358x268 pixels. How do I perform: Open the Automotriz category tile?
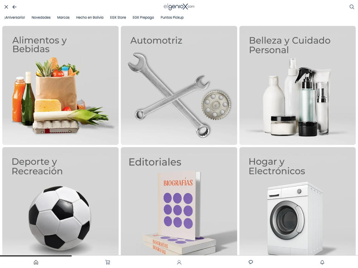tap(179, 85)
